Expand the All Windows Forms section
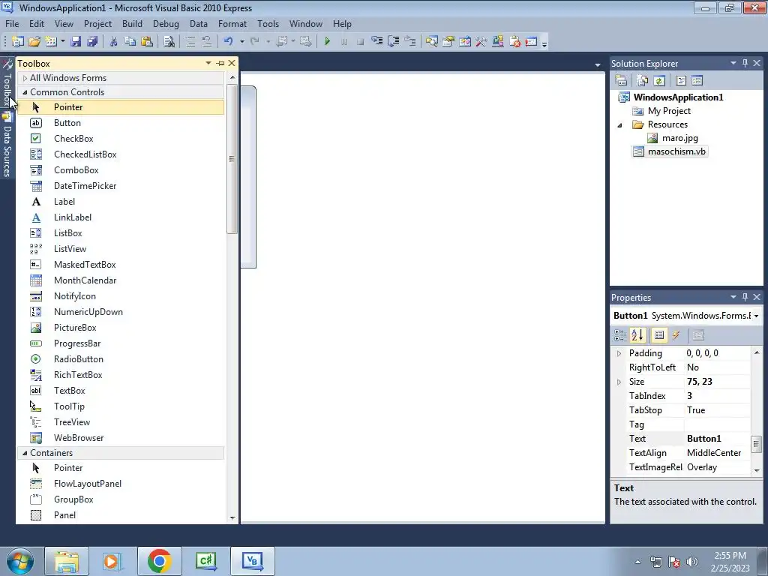This screenshot has width=768, height=576. pos(25,78)
